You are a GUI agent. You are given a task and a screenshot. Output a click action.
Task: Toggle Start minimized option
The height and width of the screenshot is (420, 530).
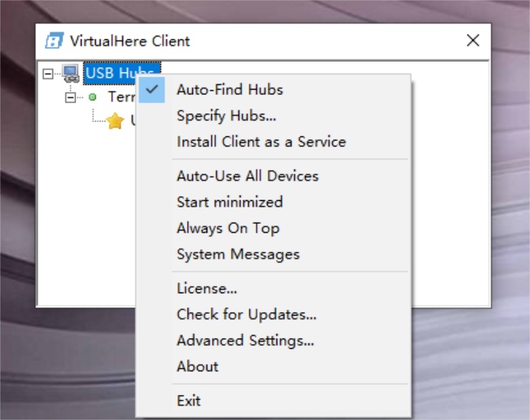[273, 202]
